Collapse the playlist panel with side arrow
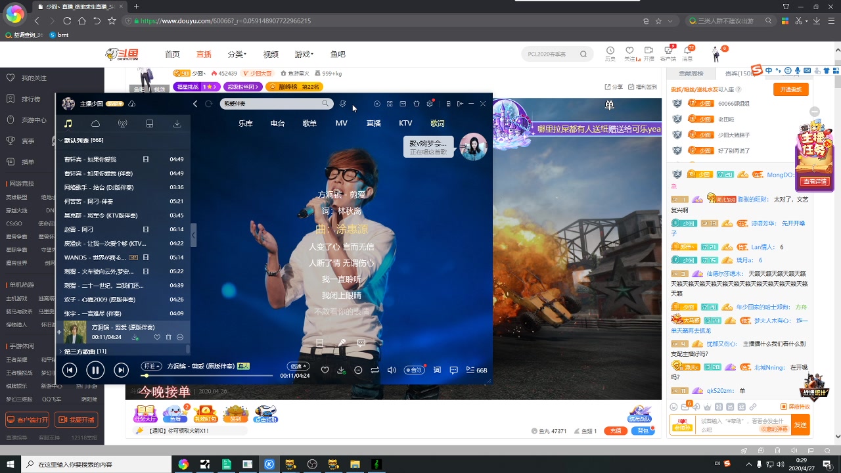 [x=193, y=235]
